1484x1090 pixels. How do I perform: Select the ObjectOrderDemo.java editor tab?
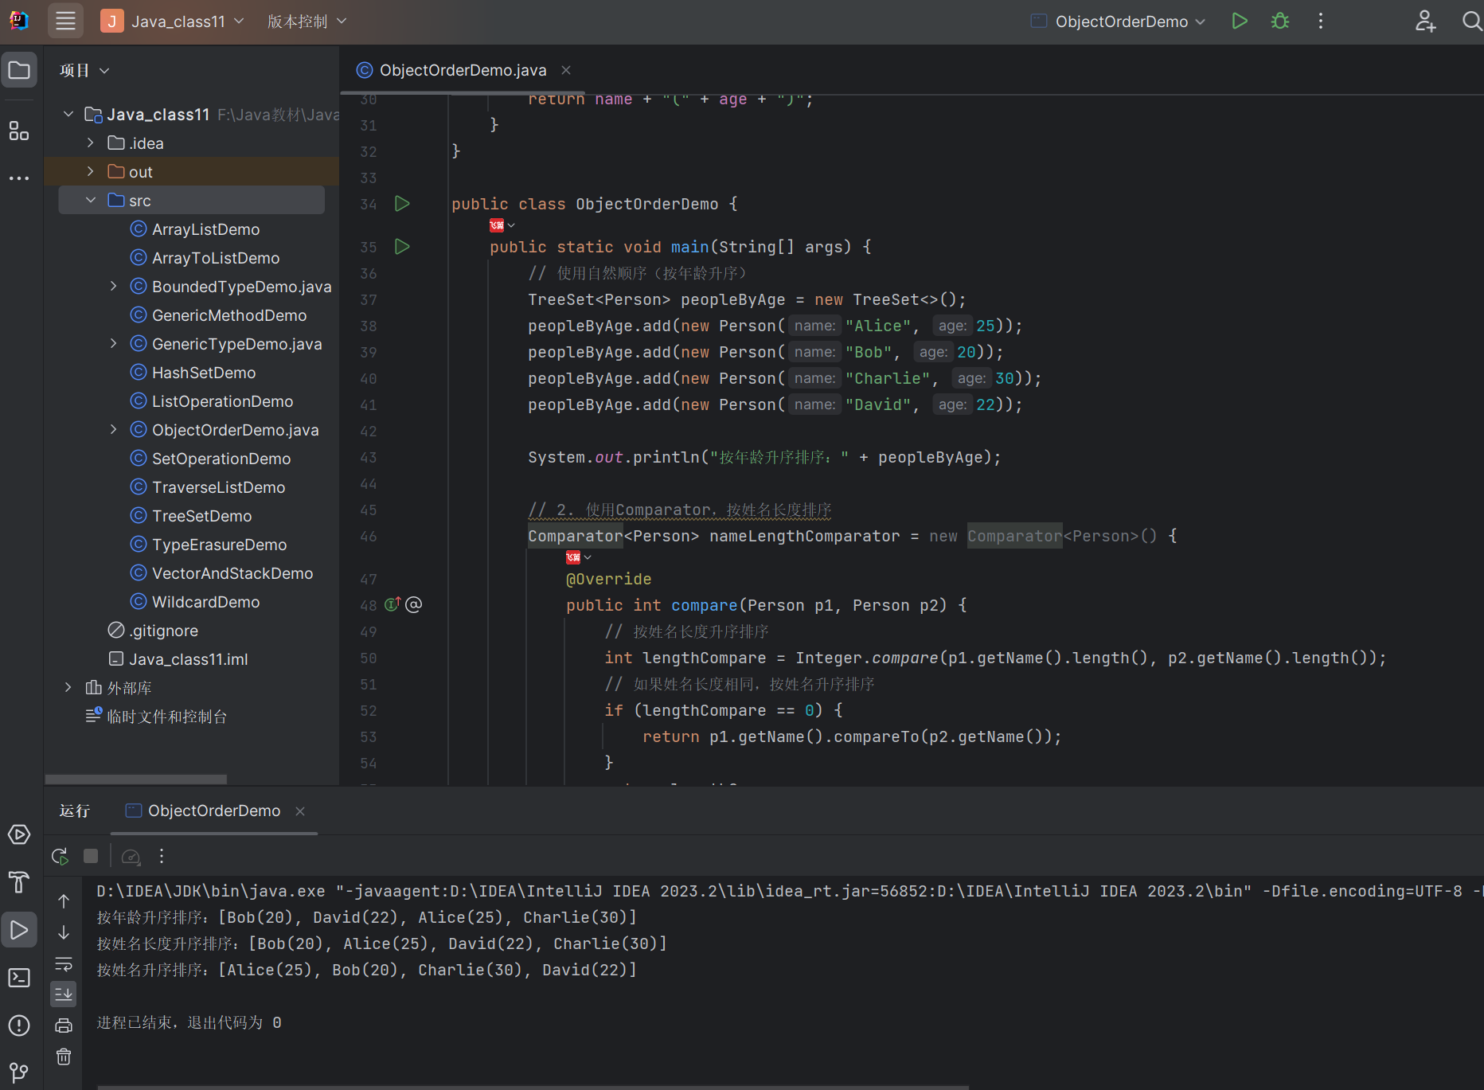point(462,70)
